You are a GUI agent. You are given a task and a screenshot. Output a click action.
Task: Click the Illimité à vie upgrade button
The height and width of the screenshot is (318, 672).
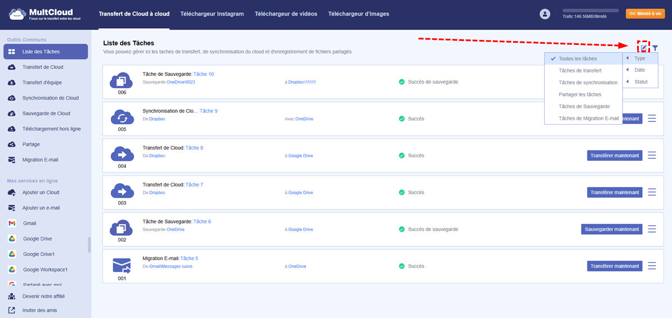(x=645, y=14)
